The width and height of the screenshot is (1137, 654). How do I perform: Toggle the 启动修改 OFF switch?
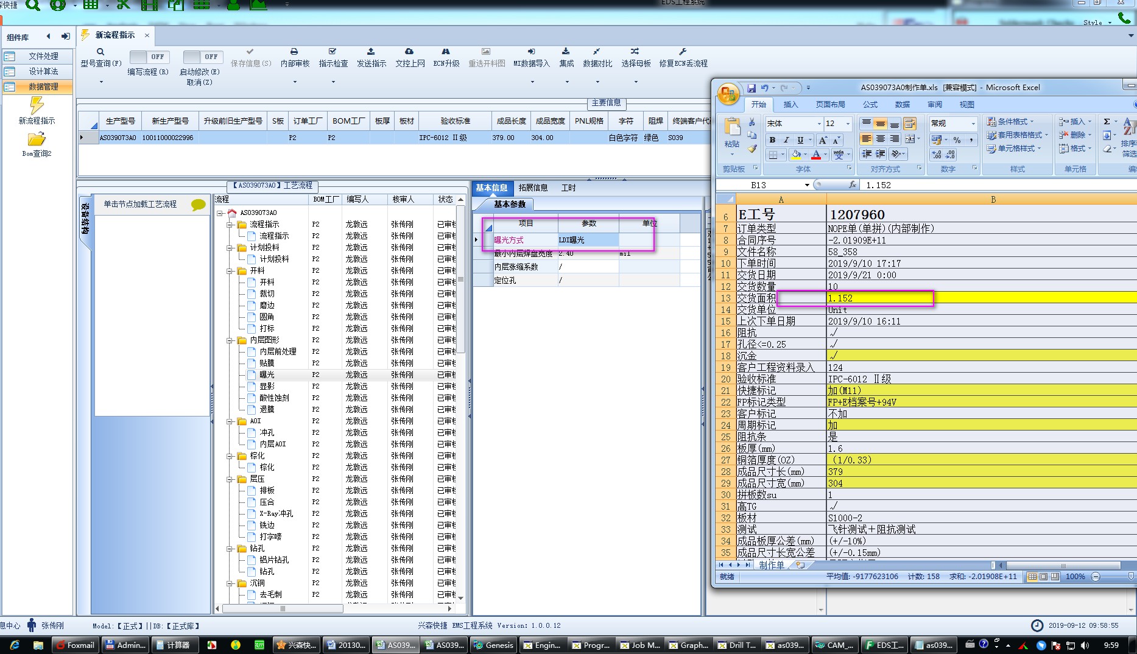tap(203, 57)
